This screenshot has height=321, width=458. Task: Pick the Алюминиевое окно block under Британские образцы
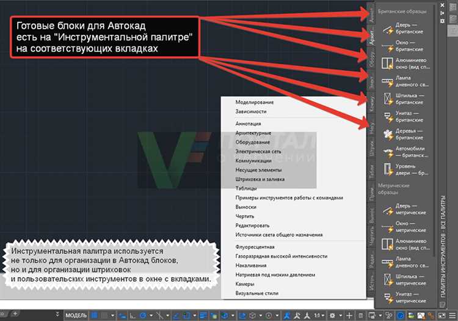[406, 64]
